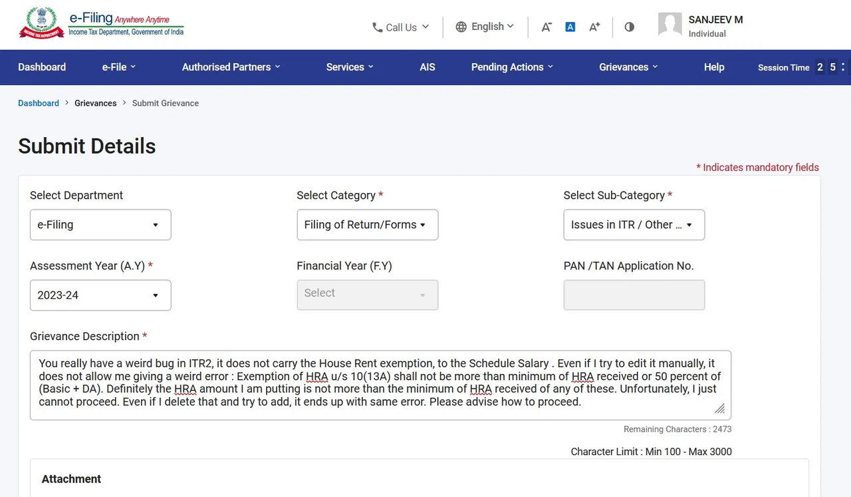Toggle high contrast mode icon
Screen dimensions: 851x497
[630, 27]
